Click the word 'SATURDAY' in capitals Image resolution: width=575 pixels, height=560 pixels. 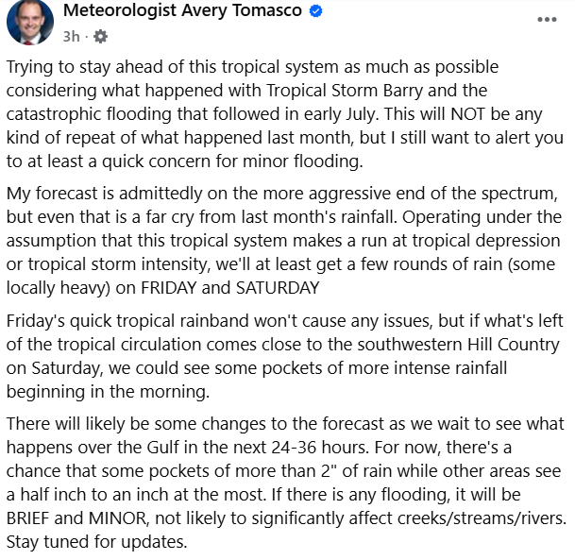coord(278,288)
